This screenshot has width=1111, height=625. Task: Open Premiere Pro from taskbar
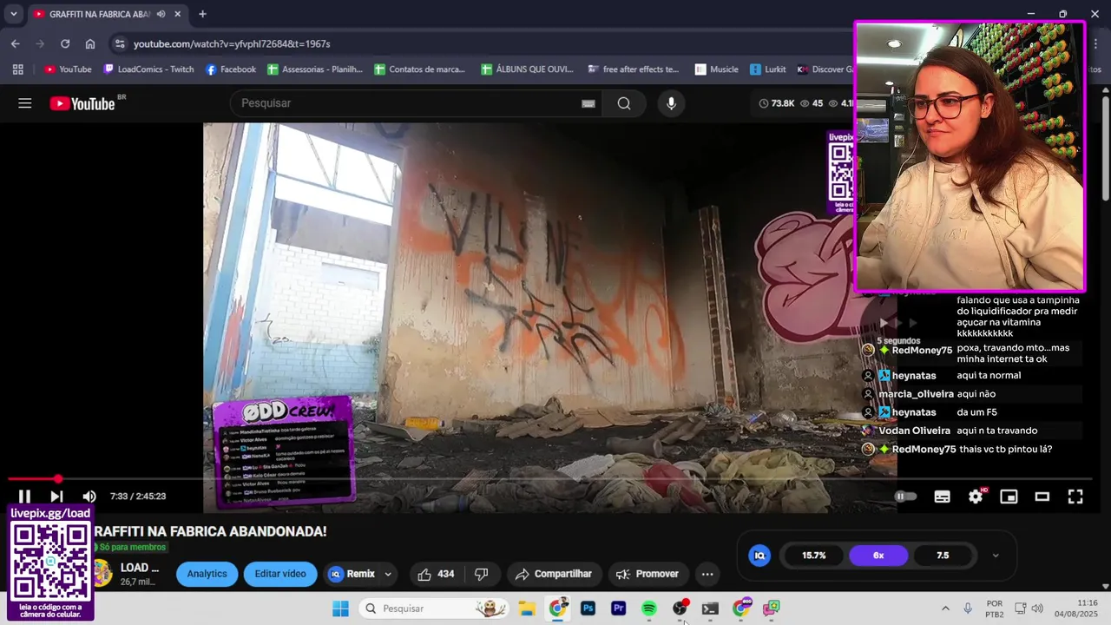click(x=618, y=609)
